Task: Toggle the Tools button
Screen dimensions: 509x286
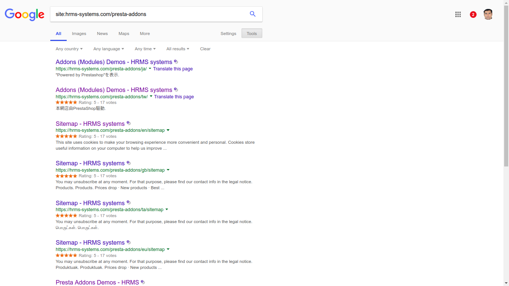Action: (x=252, y=34)
